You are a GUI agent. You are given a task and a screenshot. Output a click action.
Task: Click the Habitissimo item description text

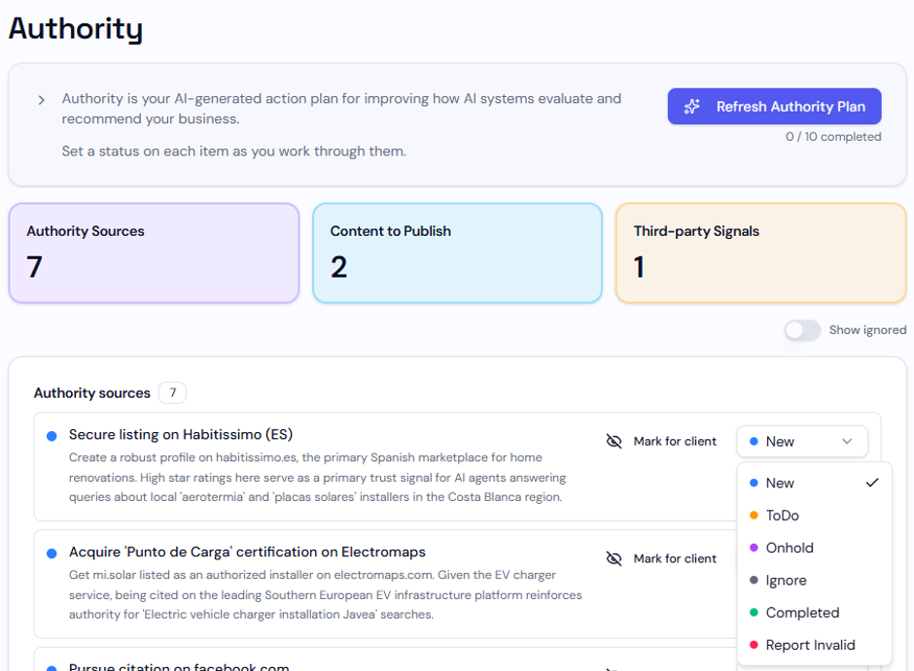(x=317, y=477)
